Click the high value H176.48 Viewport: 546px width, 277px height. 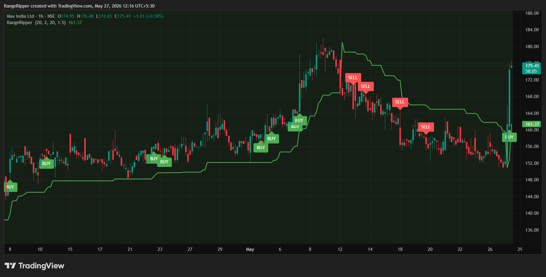tap(86, 16)
